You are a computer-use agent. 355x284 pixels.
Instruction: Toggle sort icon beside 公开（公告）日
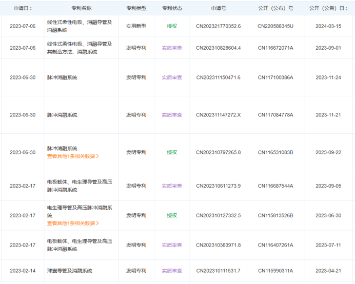click(x=348, y=9)
